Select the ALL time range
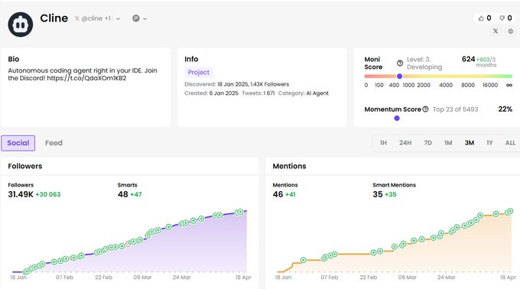 (x=510, y=143)
